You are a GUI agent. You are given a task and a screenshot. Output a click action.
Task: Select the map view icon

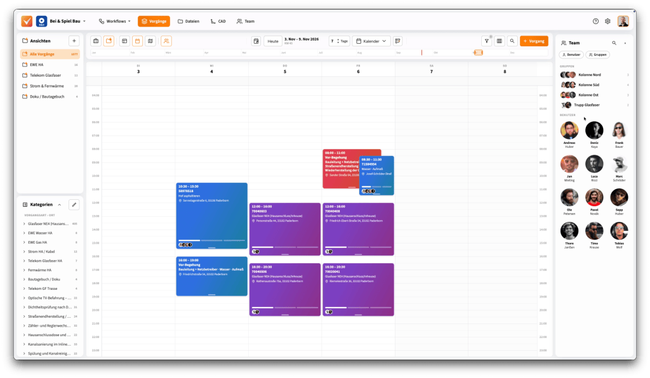pos(150,41)
